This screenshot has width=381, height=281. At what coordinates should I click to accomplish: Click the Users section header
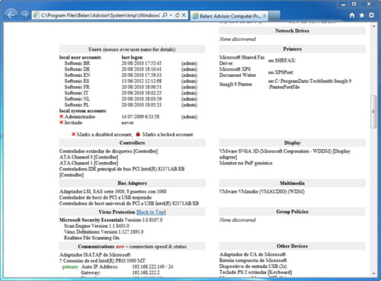132,49
